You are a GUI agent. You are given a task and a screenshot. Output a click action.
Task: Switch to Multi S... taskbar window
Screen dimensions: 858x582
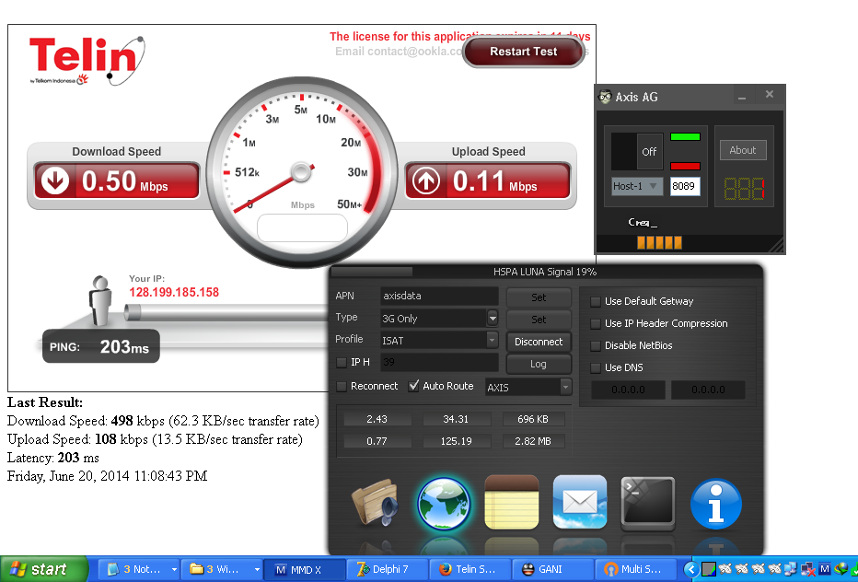click(x=636, y=569)
